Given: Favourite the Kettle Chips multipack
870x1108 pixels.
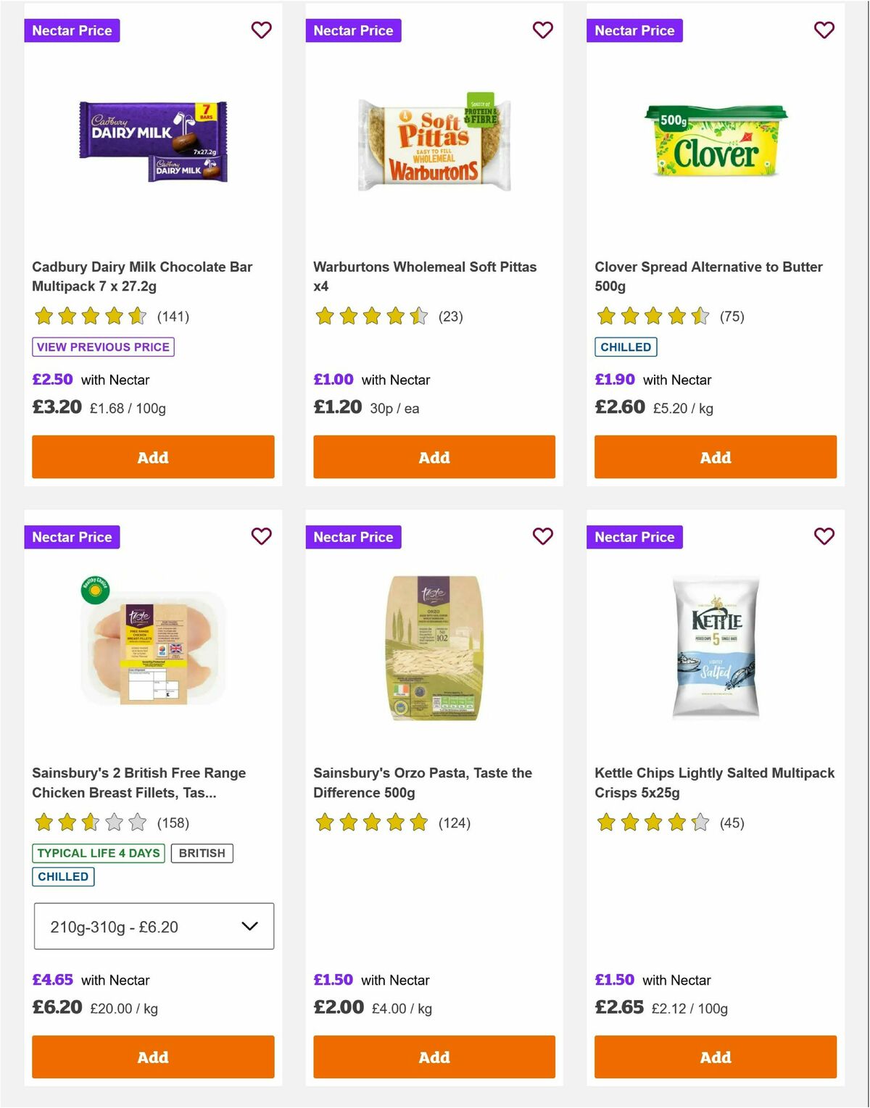Looking at the screenshot, I should [824, 537].
